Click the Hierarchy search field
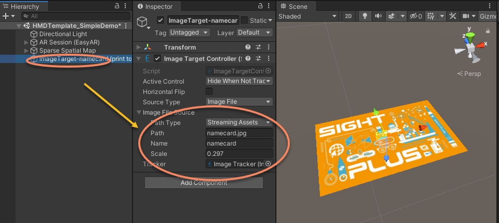Viewport: 499px width, 223px height. (x=76, y=16)
